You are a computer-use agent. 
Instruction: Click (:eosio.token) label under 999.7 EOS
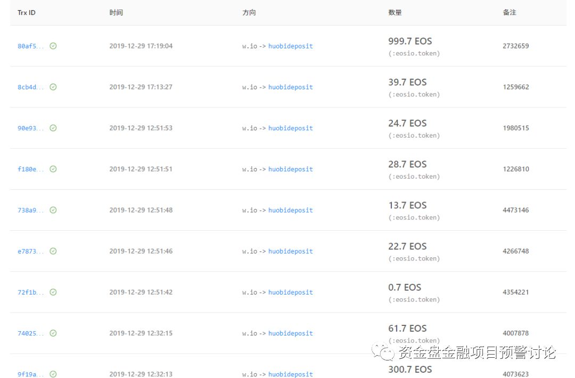414,54
